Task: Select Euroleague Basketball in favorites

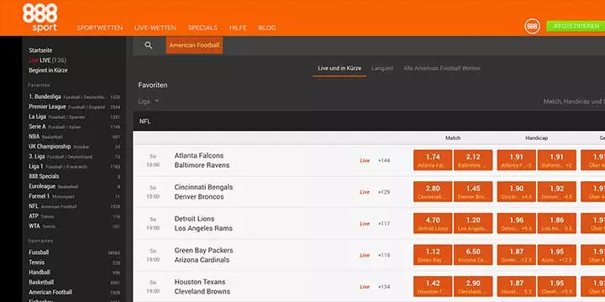Action: (x=75, y=186)
